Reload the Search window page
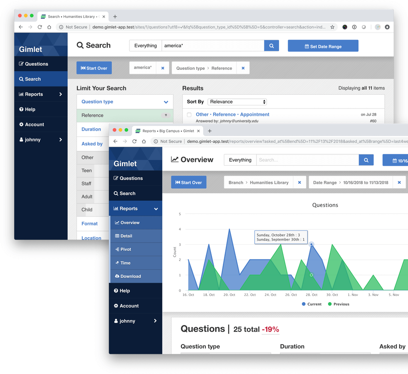Image resolution: width=408 pixels, height=374 pixels. (40, 27)
